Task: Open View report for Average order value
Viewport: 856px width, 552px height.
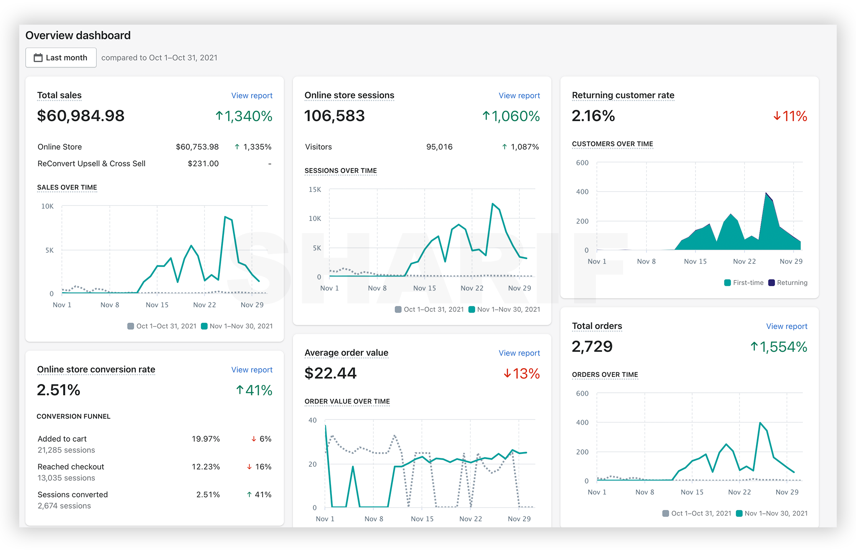Action: 519,353
